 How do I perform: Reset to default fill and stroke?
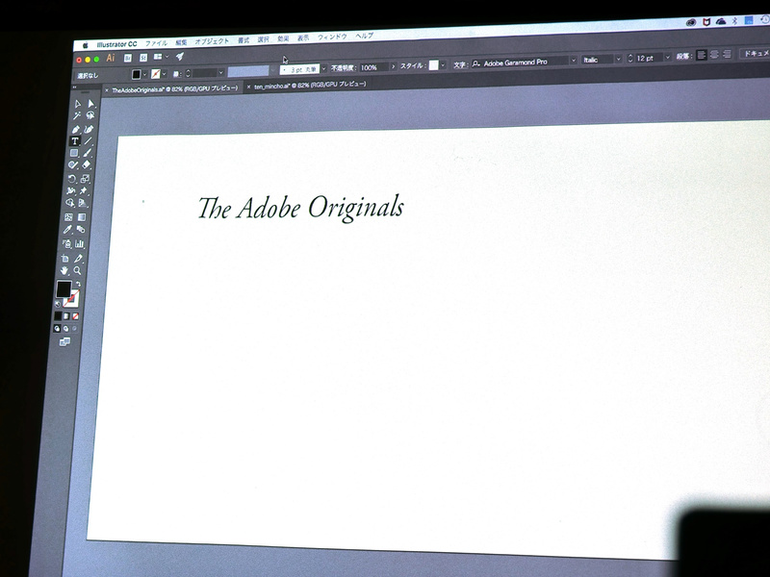[58, 304]
